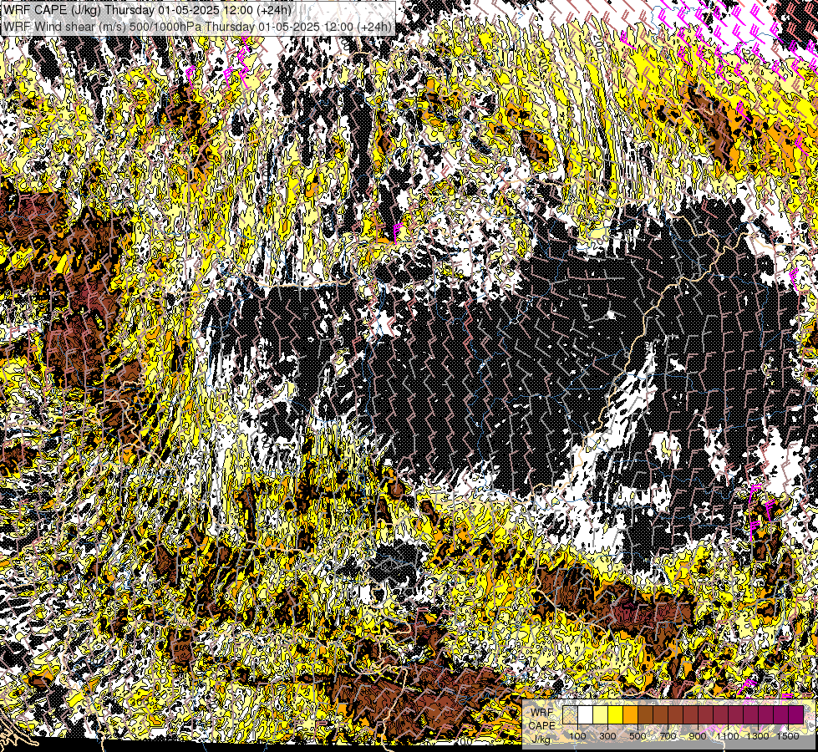Image resolution: width=818 pixels, height=752 pixels.
Task: Click the stippled below-100 legend swatch
Action: point(570,714)
